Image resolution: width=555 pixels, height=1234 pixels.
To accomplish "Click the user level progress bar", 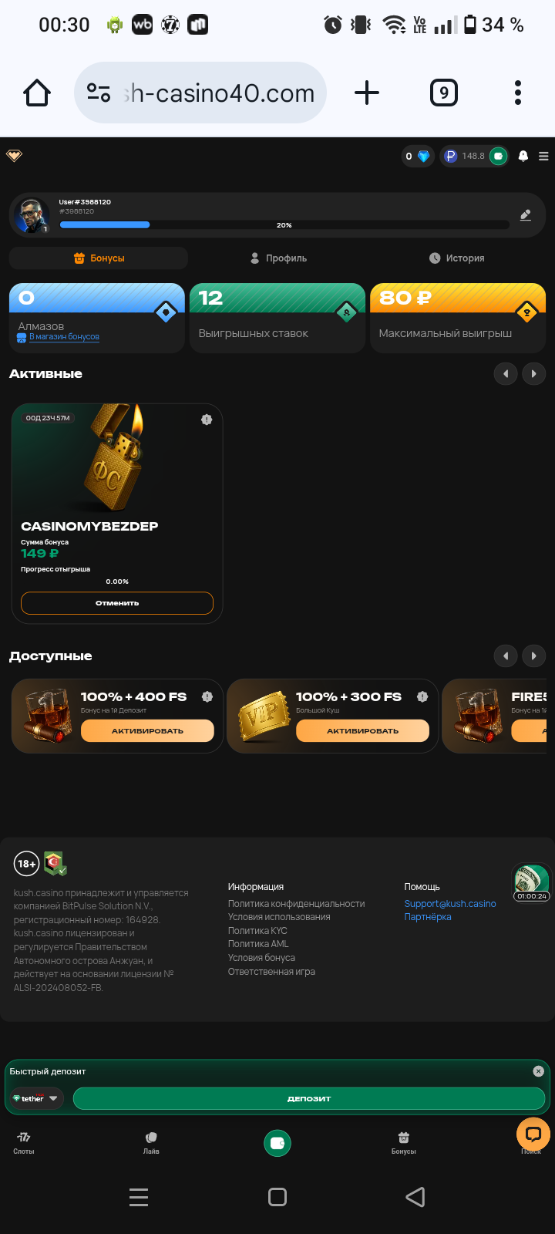I will point(284,225).
